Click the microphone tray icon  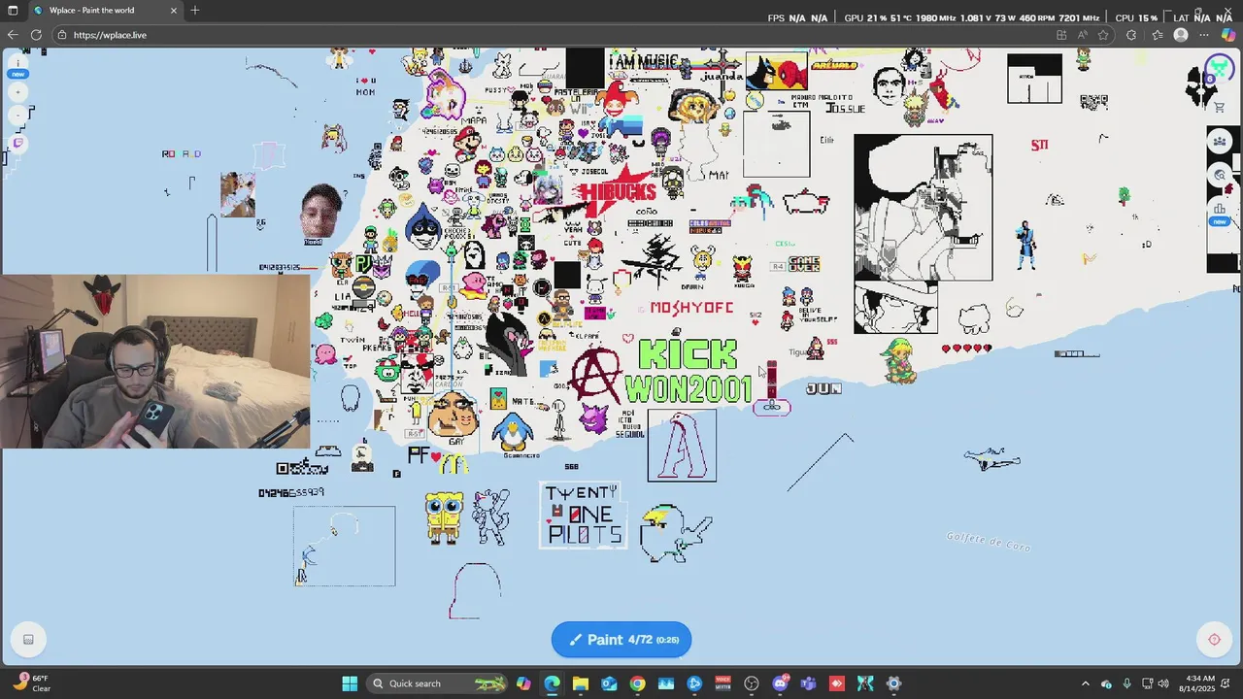pos(1127,683)
